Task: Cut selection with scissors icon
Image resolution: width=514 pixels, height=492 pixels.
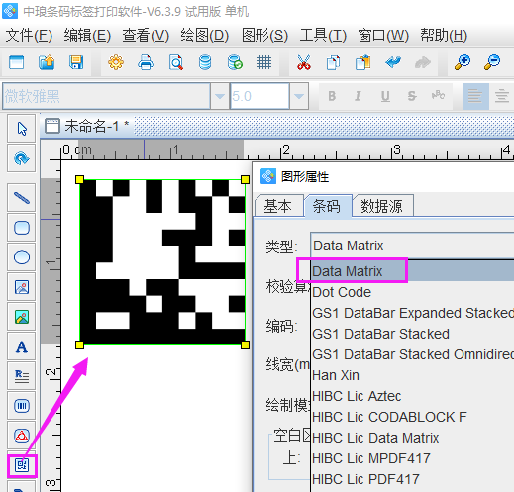Action: [x=304, y=62]
